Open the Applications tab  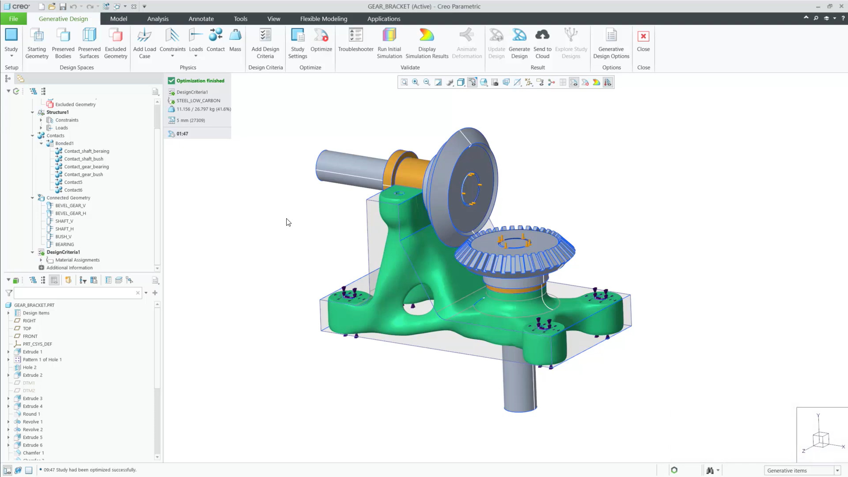[383, 19]
